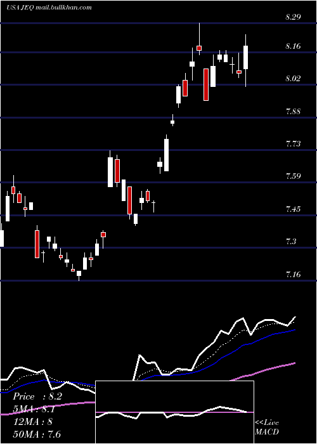Click the blue 12MA line near its right end
317x444 pixels.
coord(290,331)
